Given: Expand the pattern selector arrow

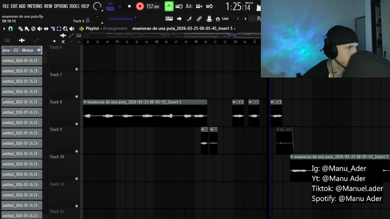Looking at the screenshot, I should (x=246, y=19).
